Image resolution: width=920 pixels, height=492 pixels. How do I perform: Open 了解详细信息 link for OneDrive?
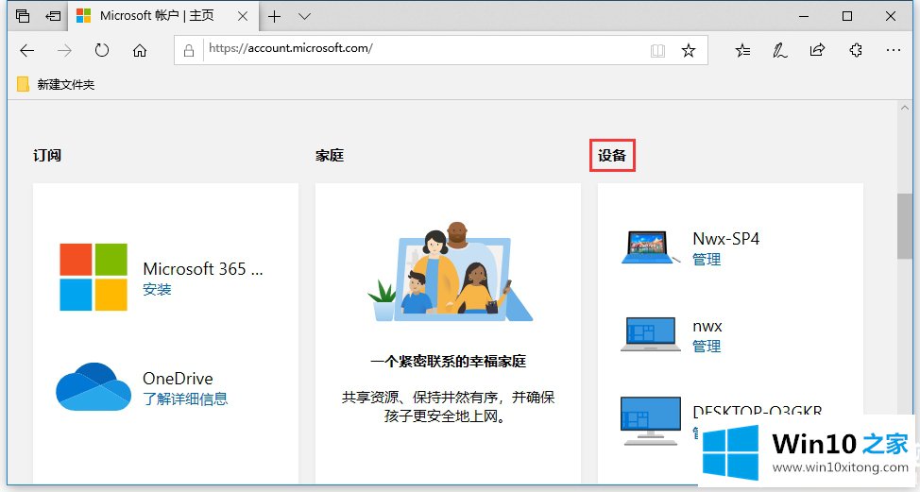click(x=185, y=399)
